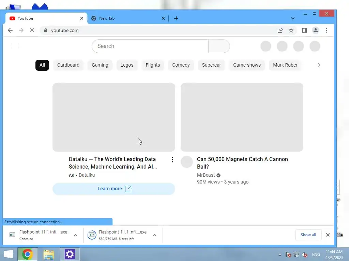349x261 pixels.
Task: Open the ad's three-dot options menu
Action: (172, 160)
